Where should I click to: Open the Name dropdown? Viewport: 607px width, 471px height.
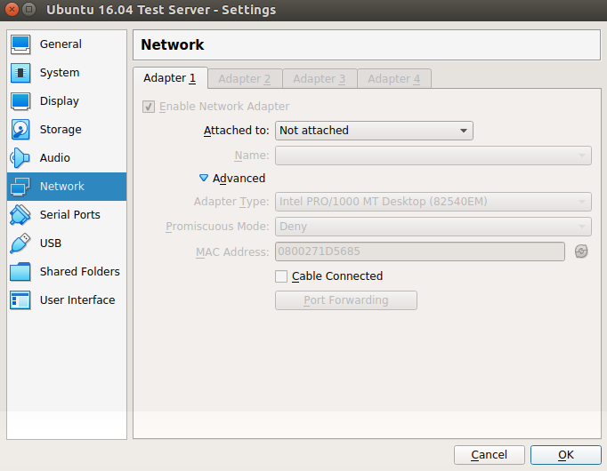click(433, 156)
